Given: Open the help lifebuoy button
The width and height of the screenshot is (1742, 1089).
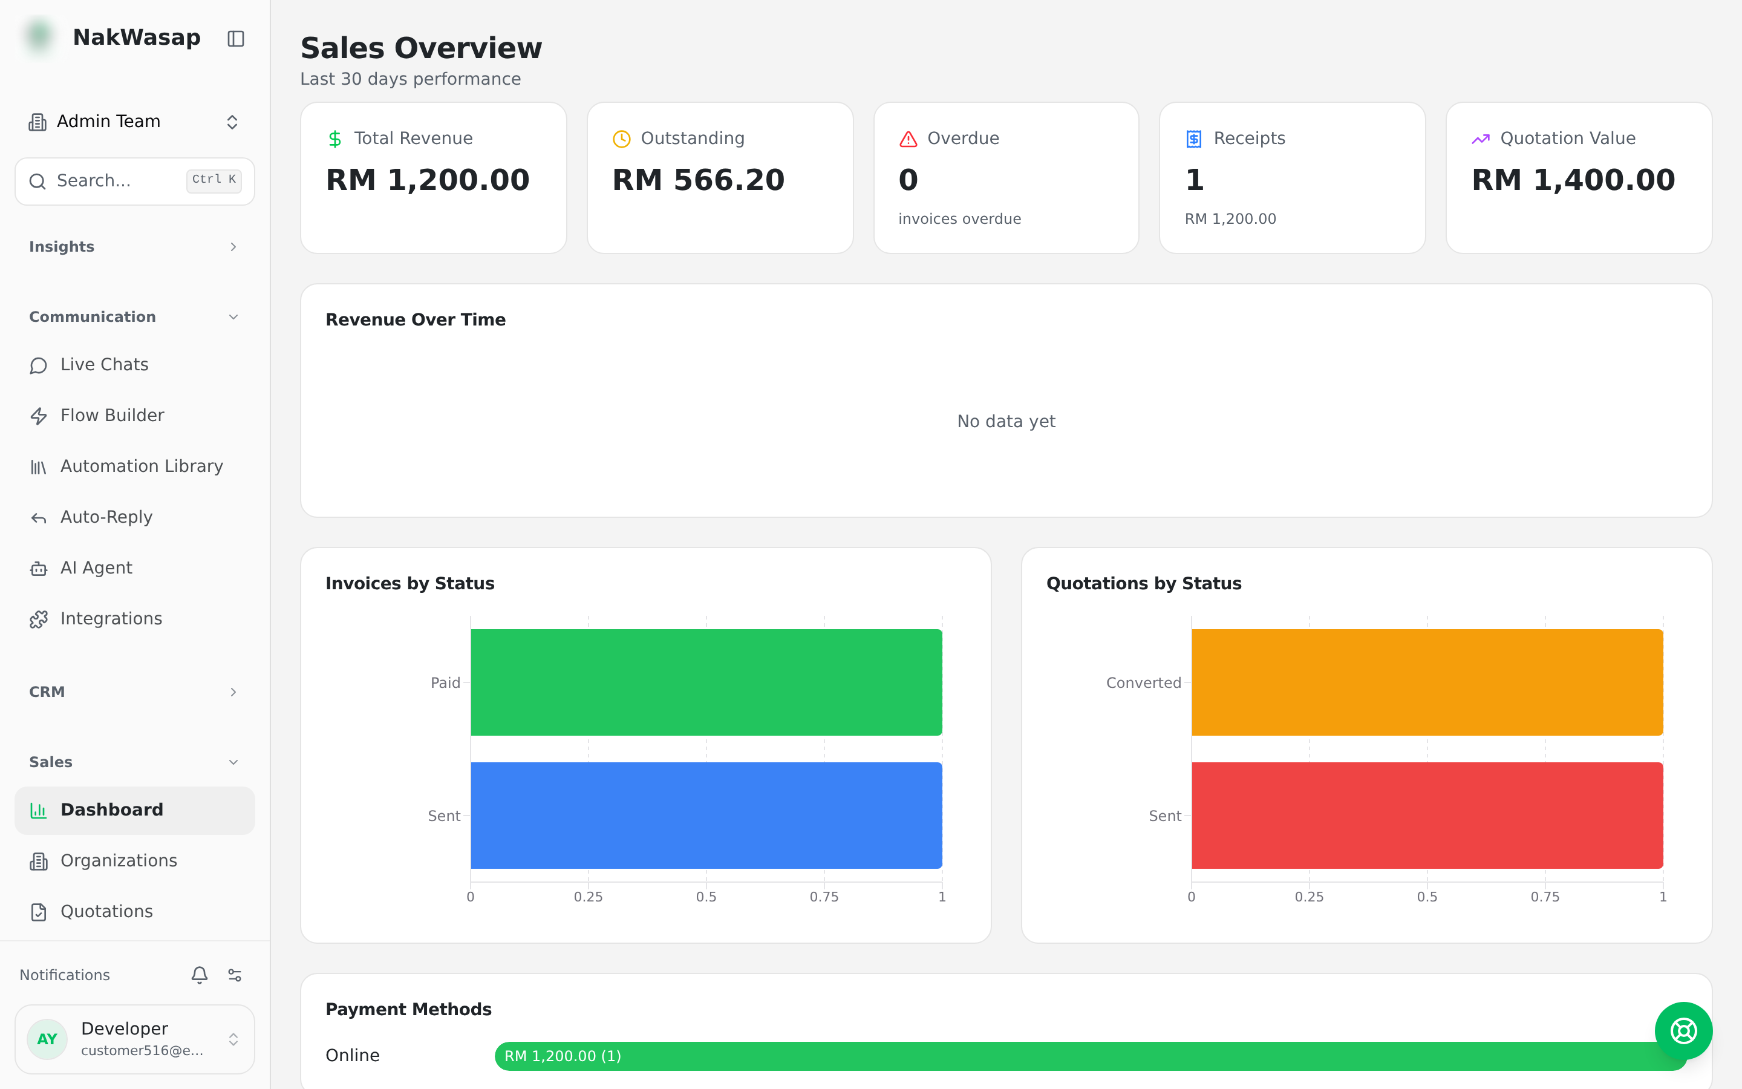Looking at the screenshot, I should pos(1684,1031).
